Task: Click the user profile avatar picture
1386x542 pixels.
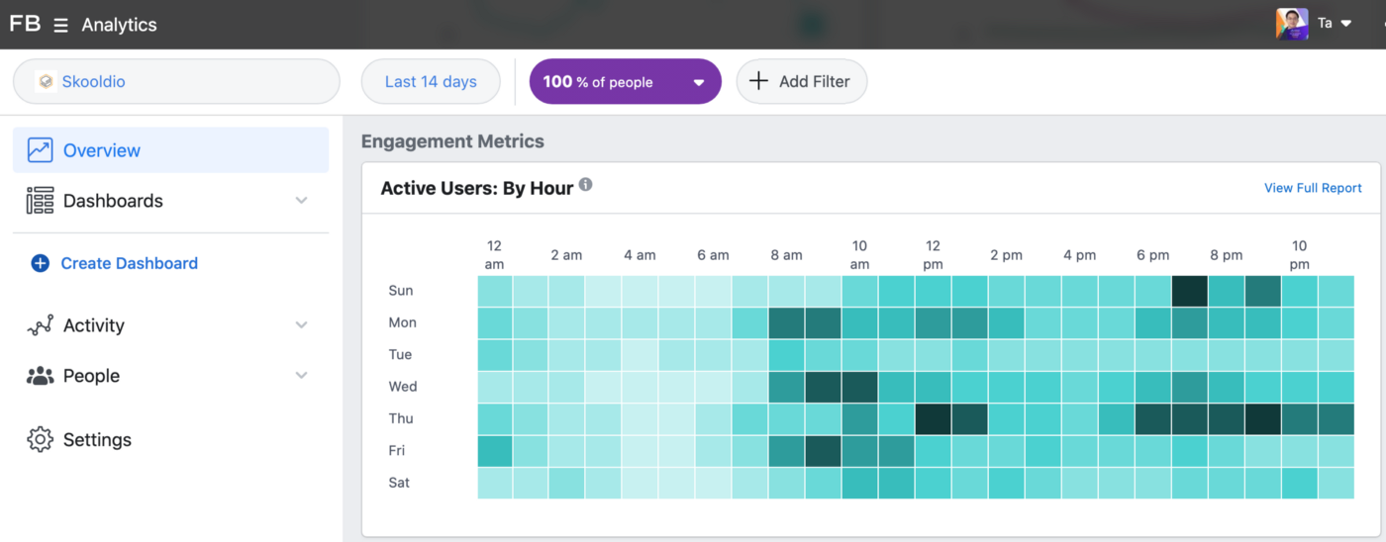Action: [x=1292, y=24]
